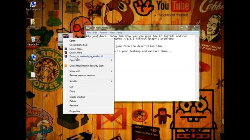This screenshot has height=140, width=250.
Task: Click 'extract them...' text in Notepad
Action: [x=160, y=51]
